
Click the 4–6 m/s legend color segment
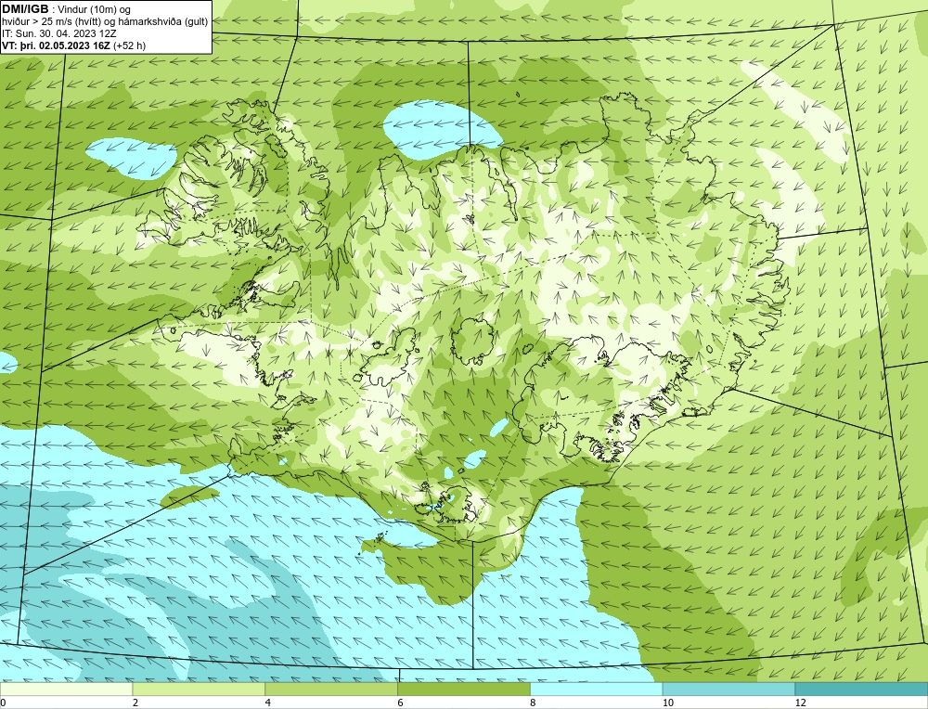(331, 690)
